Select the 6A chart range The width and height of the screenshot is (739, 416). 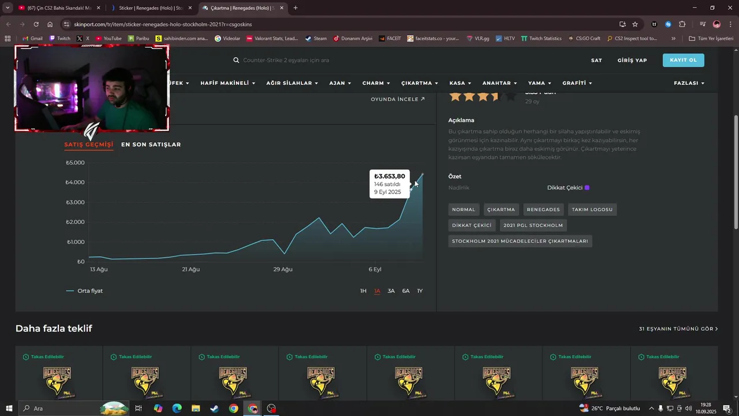coord(406,291)
